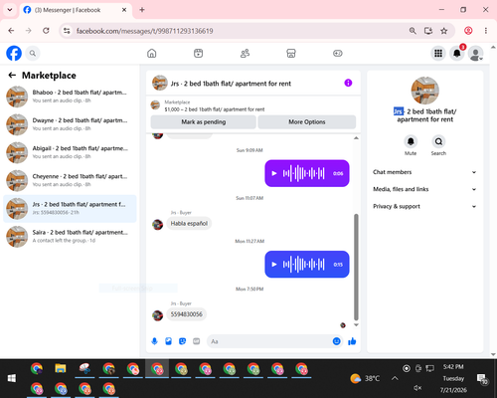Open the Friends icon in top navigation
This screenshot has width=497, height=398.
245,53
